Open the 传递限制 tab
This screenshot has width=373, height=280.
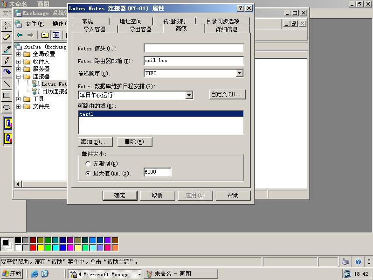(x=174, y=21)
